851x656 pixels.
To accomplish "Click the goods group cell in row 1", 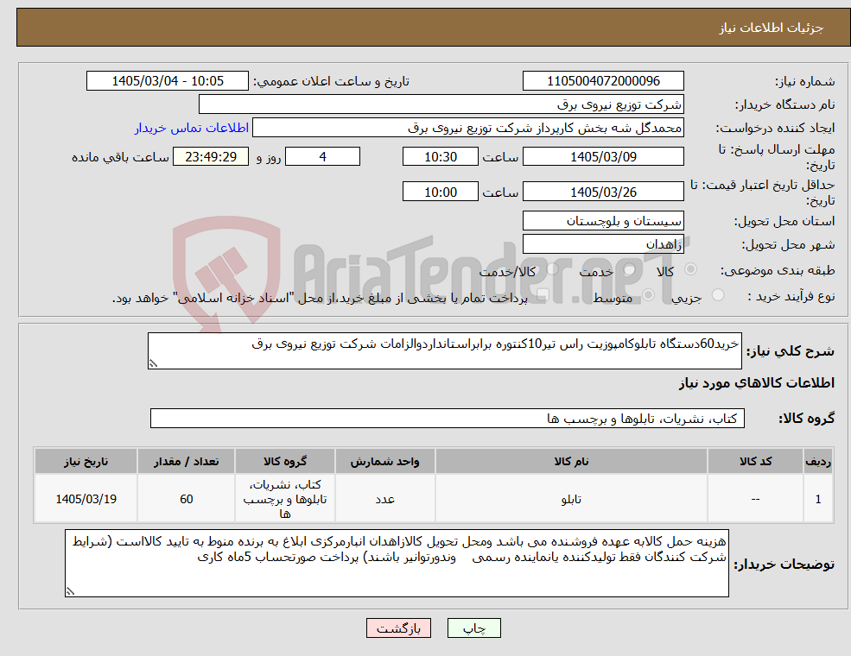I will tap(285, 499).
